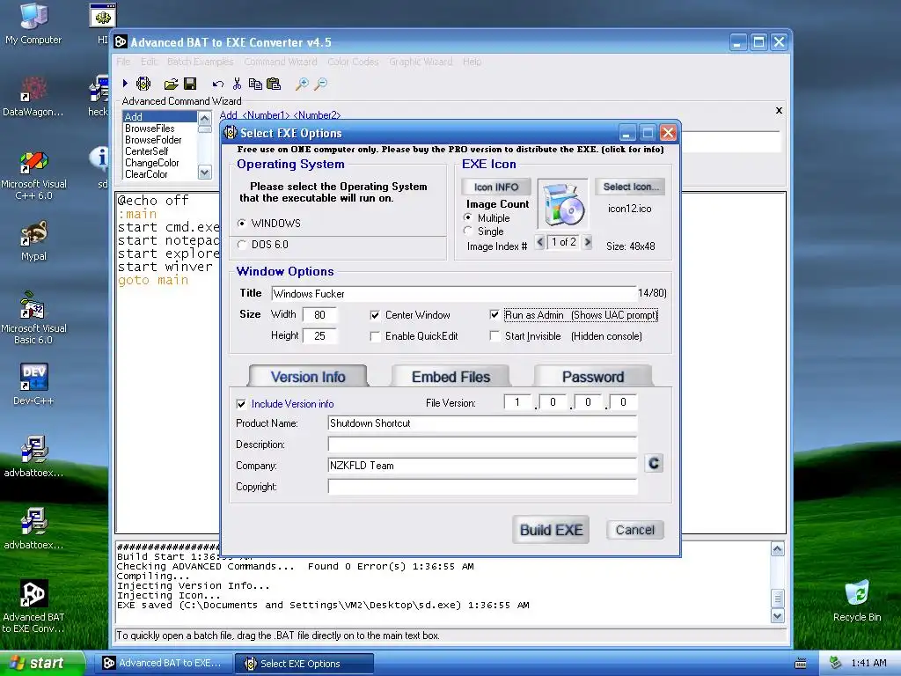Click the window Title input field
The height and width of the screenshot is (676, 901).
pos(453,294)
